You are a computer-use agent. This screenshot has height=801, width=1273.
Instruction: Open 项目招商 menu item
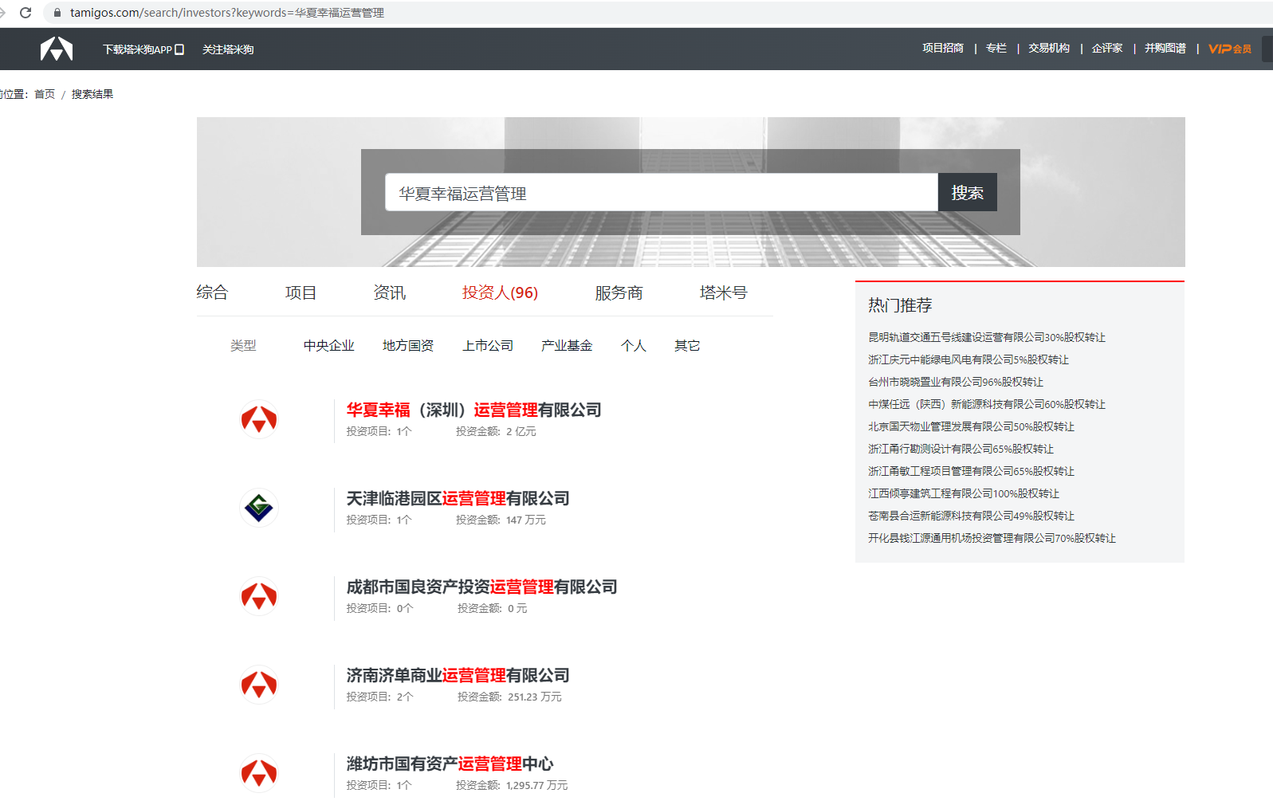(943, 48)
